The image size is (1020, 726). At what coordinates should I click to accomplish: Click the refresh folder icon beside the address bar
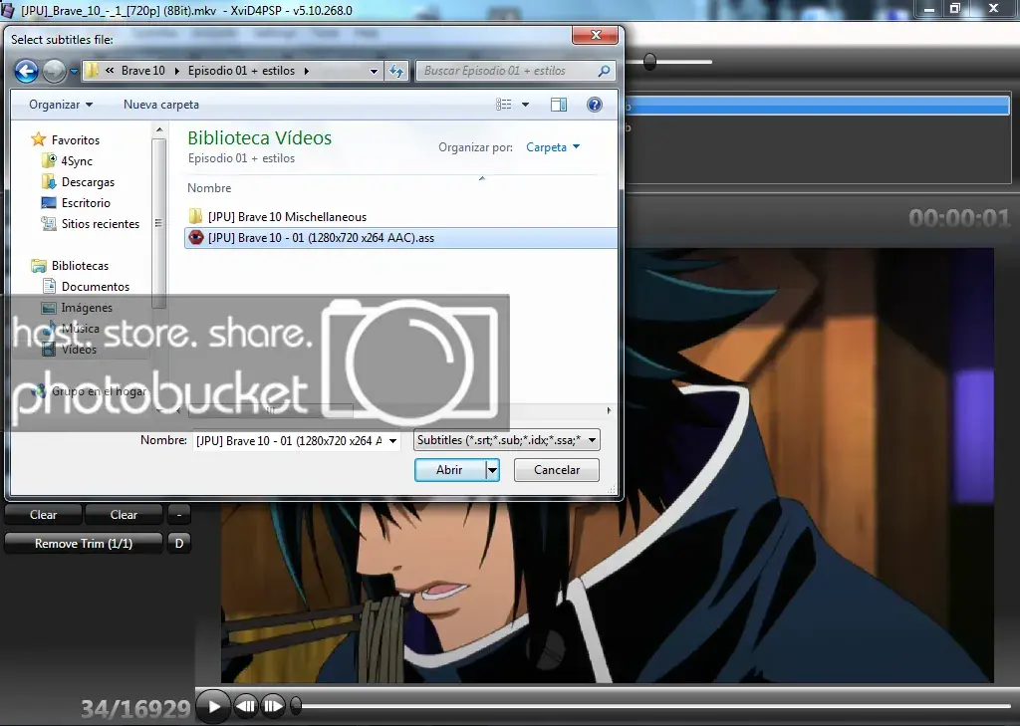(396, 71)
